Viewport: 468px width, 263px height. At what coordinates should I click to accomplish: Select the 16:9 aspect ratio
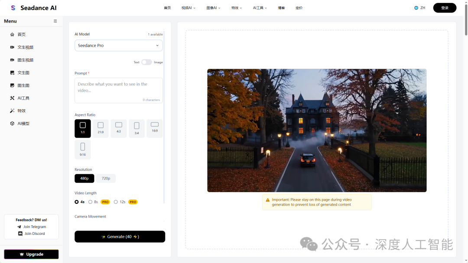coord(155,128)
